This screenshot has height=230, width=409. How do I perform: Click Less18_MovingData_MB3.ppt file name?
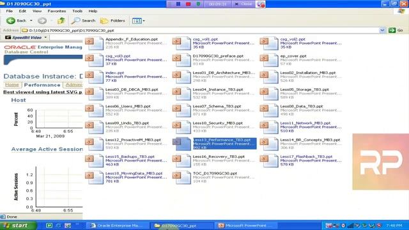click(x=134, y=173)
